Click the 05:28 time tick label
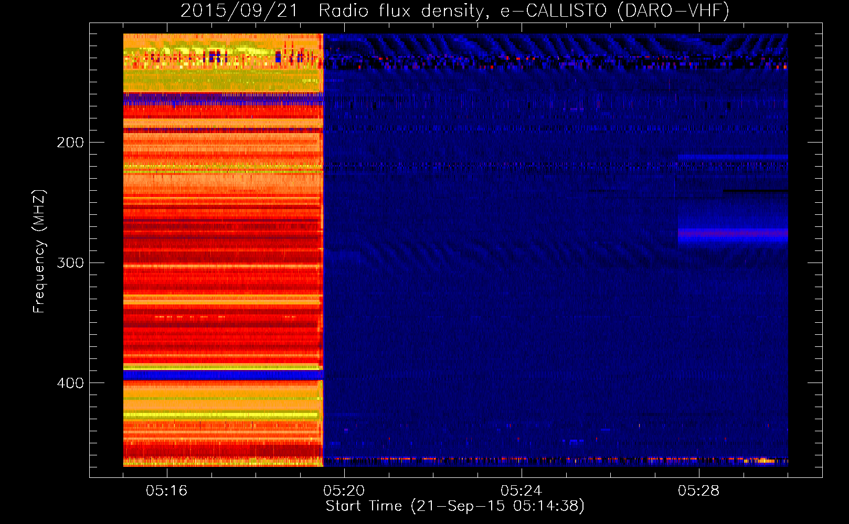 (698, 491)
